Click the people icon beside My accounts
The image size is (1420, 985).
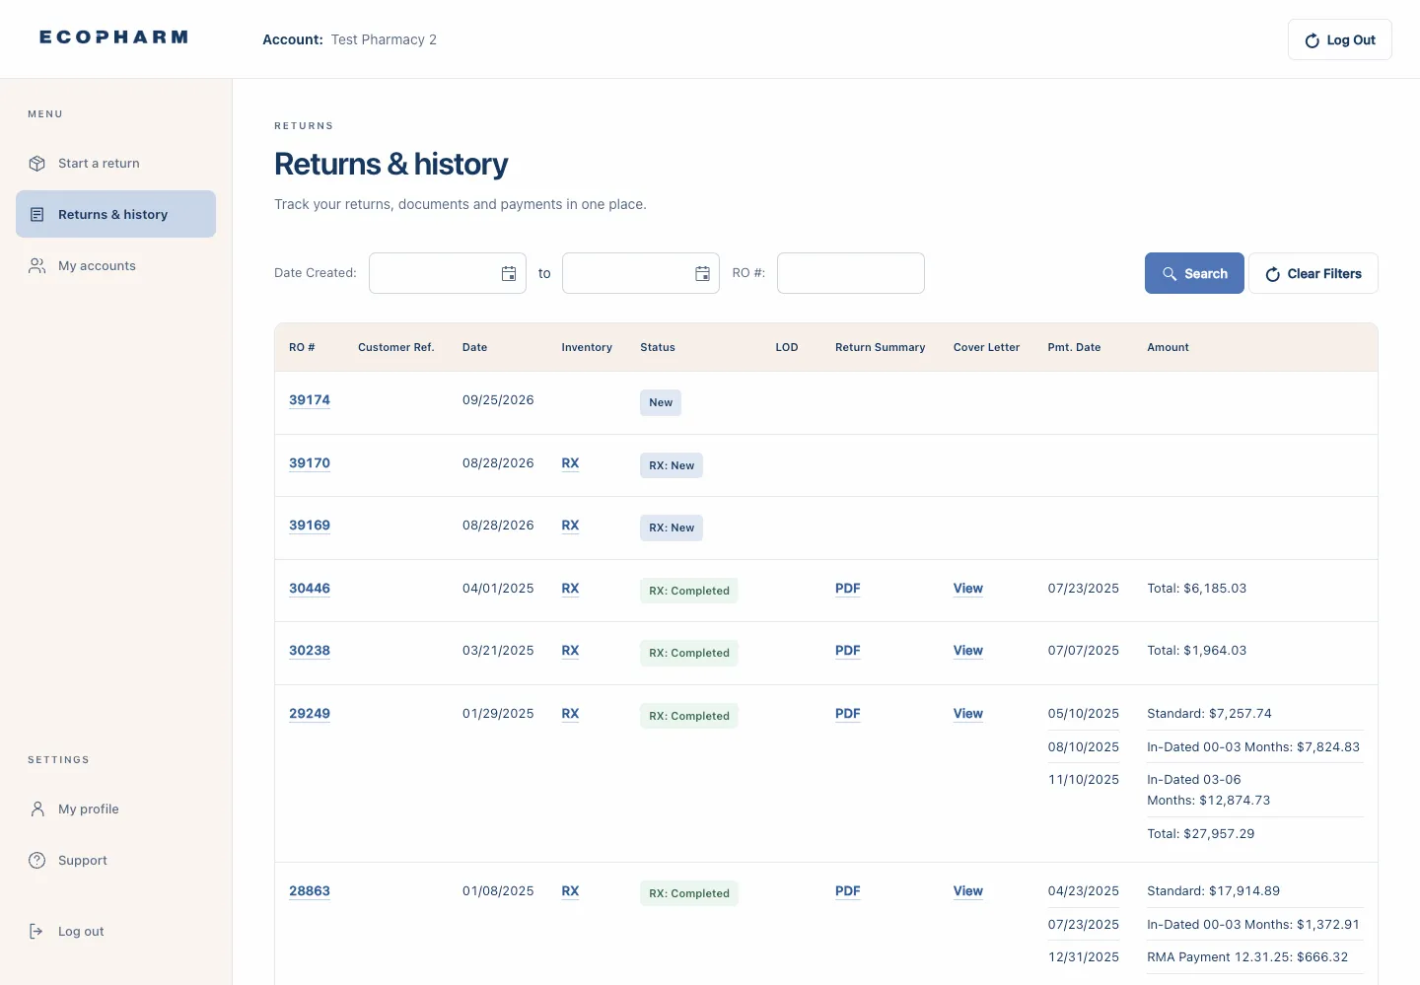(37, 266)
